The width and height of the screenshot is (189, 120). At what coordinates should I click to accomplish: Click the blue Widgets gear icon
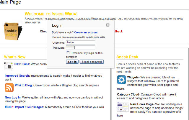(121, 80)
